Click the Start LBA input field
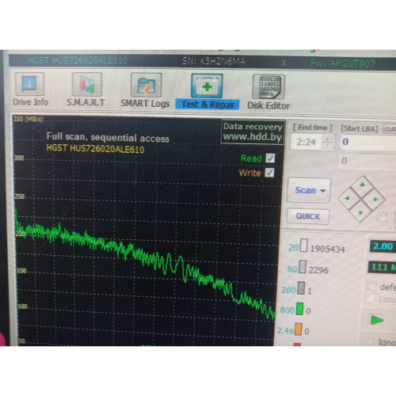 click(368, 142)
